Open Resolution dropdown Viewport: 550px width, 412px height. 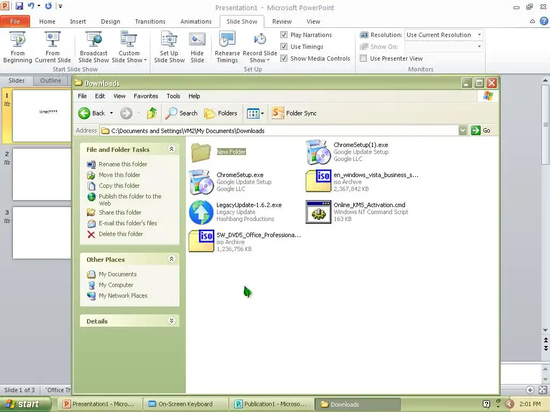(x=479, y=35)
